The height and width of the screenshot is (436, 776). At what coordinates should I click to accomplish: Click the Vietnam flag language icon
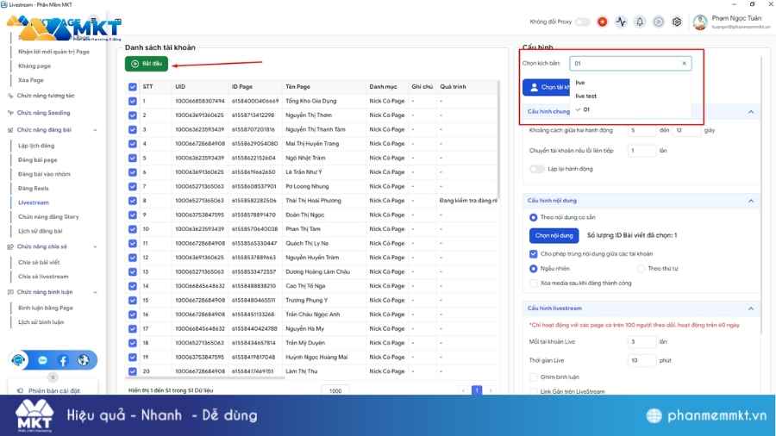602,22
